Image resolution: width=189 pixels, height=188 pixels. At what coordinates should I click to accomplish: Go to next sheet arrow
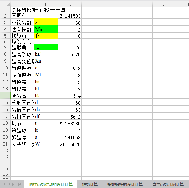[x=13, y=184]
